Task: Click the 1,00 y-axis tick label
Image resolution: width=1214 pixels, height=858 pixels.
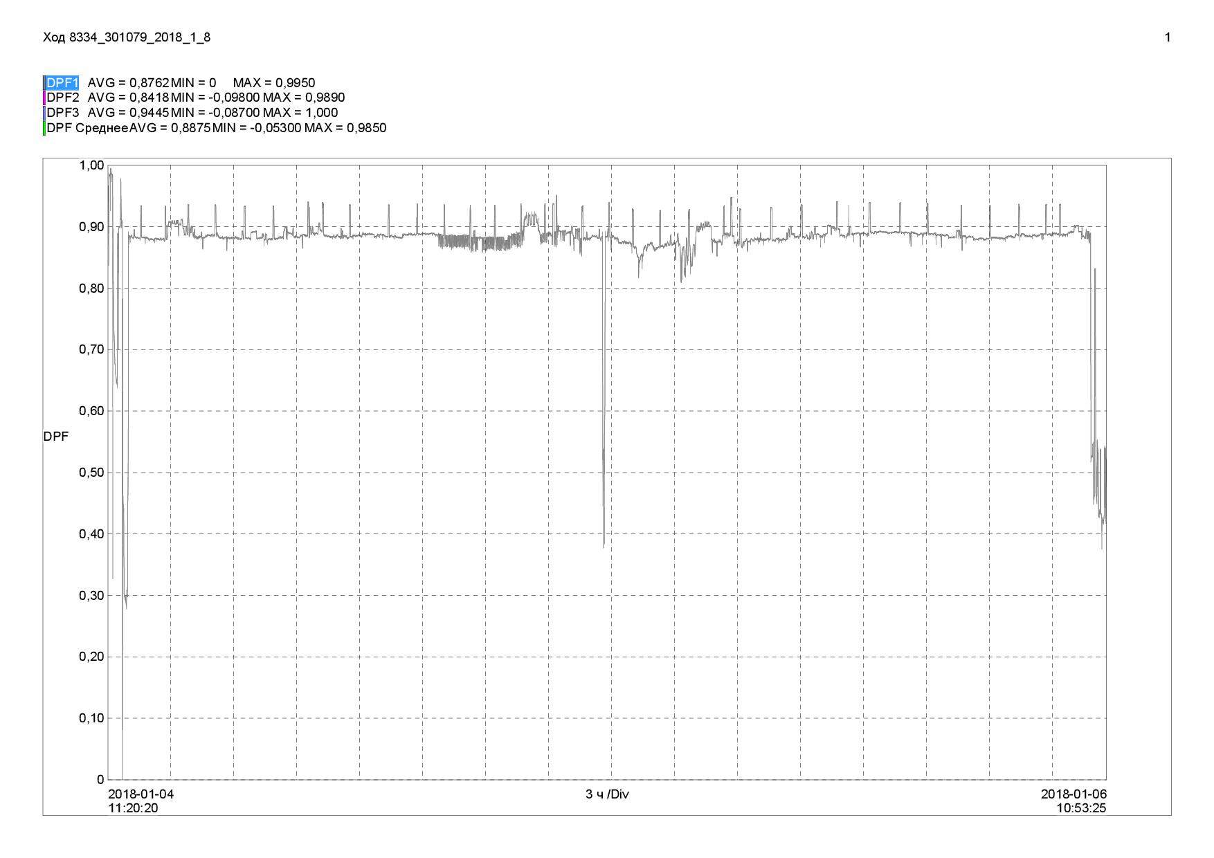Action: [x=91, y=165]
